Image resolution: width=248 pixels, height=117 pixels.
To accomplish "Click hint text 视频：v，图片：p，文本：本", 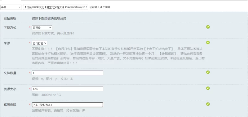I will tap(52, 79).
